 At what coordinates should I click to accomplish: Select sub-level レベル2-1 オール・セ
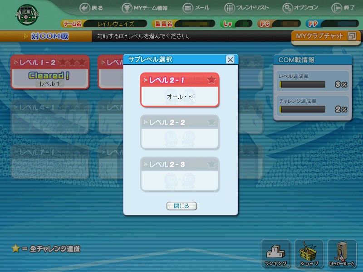pos(180,90)
